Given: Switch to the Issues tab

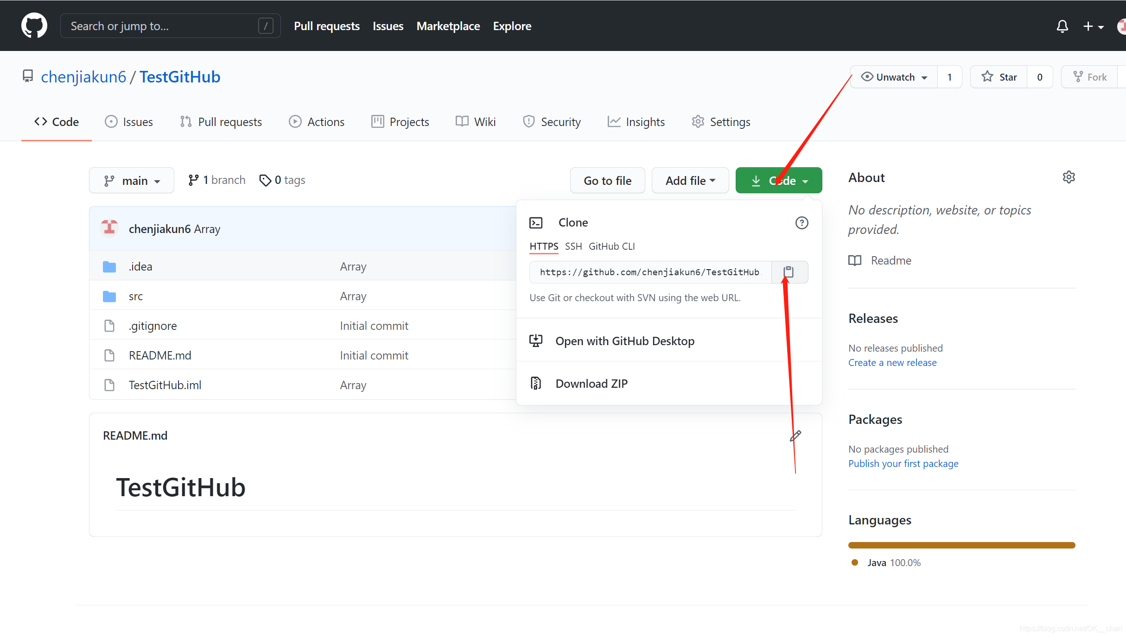Looking at the screenshot, I should pyautogui.click(x=129, y=122).
